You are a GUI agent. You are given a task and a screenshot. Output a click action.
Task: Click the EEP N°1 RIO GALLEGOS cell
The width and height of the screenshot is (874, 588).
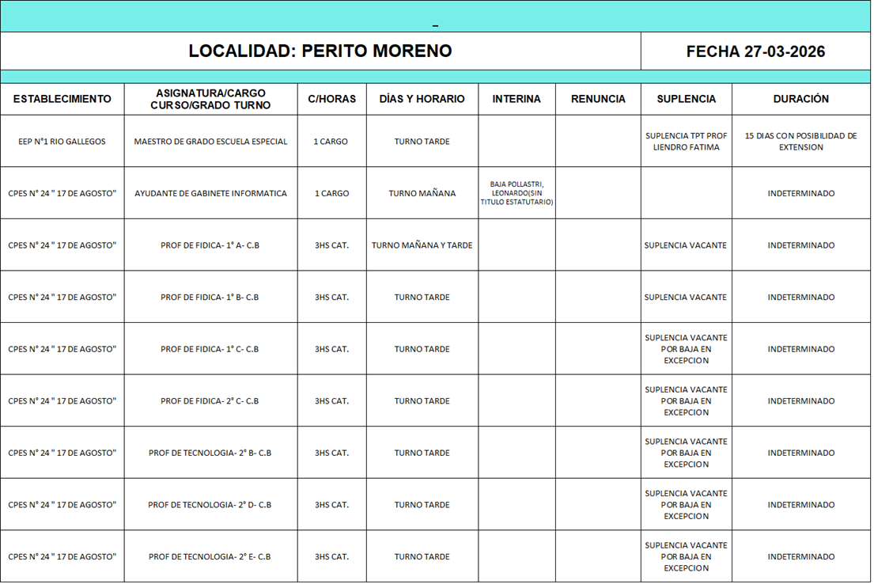62,142
